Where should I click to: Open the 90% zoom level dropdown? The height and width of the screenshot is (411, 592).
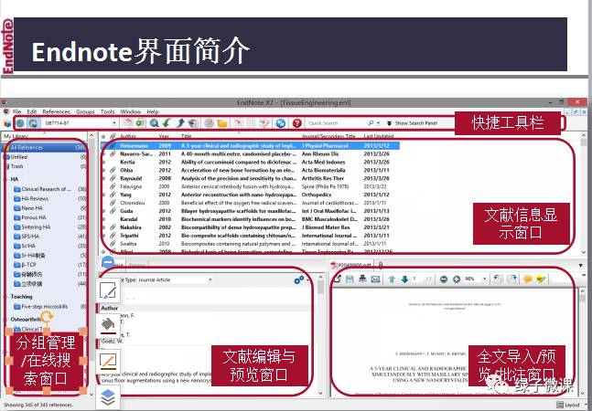484,279
